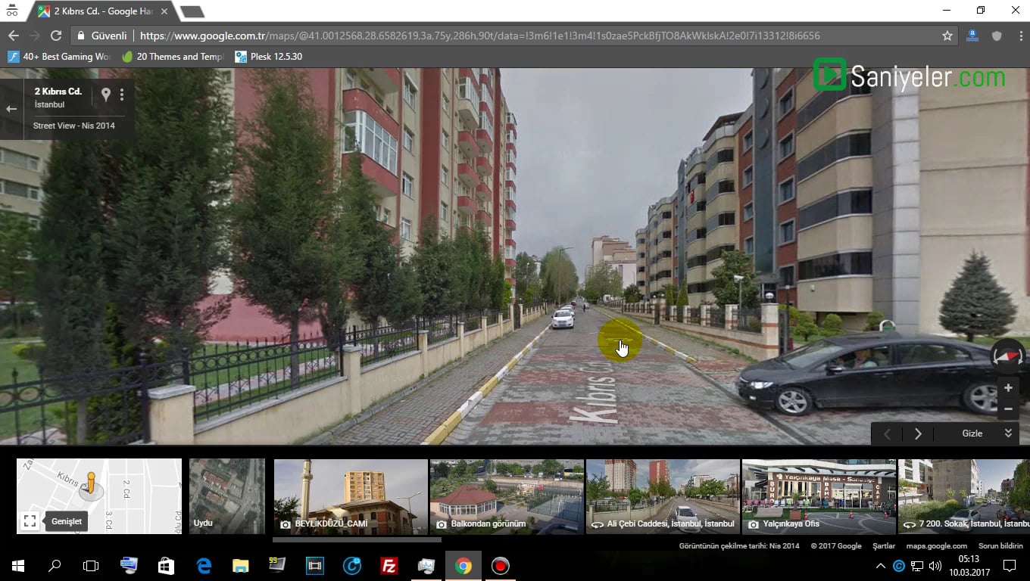Open Ali Çebi Caddesi street view thumbnail
The height and width of the screenshot is (581, 1030).
(x=663, y=496)
